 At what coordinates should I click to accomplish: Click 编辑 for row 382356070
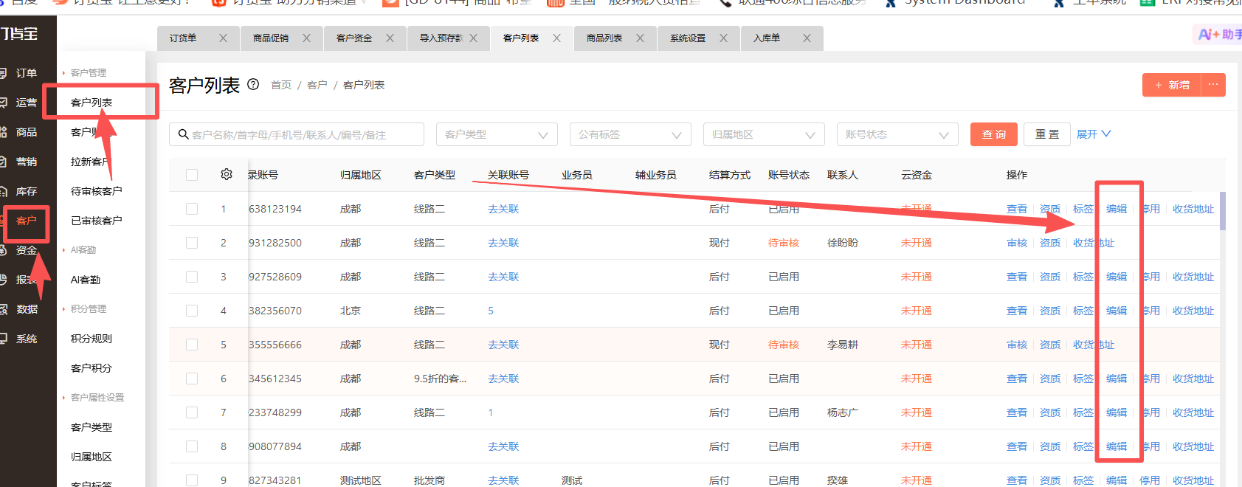click(1117, 311)
